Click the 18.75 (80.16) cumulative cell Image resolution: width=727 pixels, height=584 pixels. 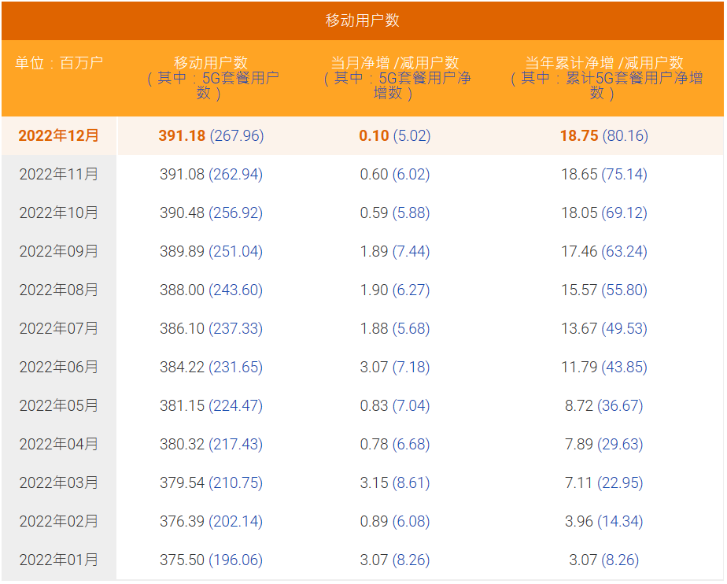coord(603,135)
